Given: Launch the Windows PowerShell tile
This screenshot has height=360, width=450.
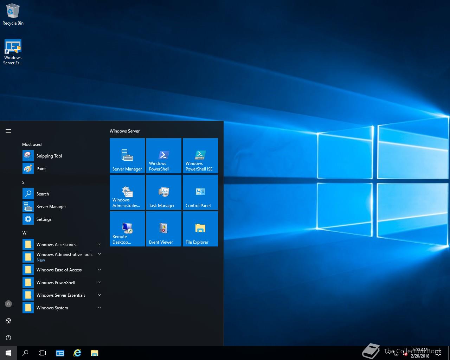Looking at the screenshot, I should [164, 156].
